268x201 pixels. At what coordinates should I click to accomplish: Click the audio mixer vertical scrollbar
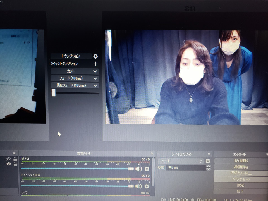click(x=153, y=172)
